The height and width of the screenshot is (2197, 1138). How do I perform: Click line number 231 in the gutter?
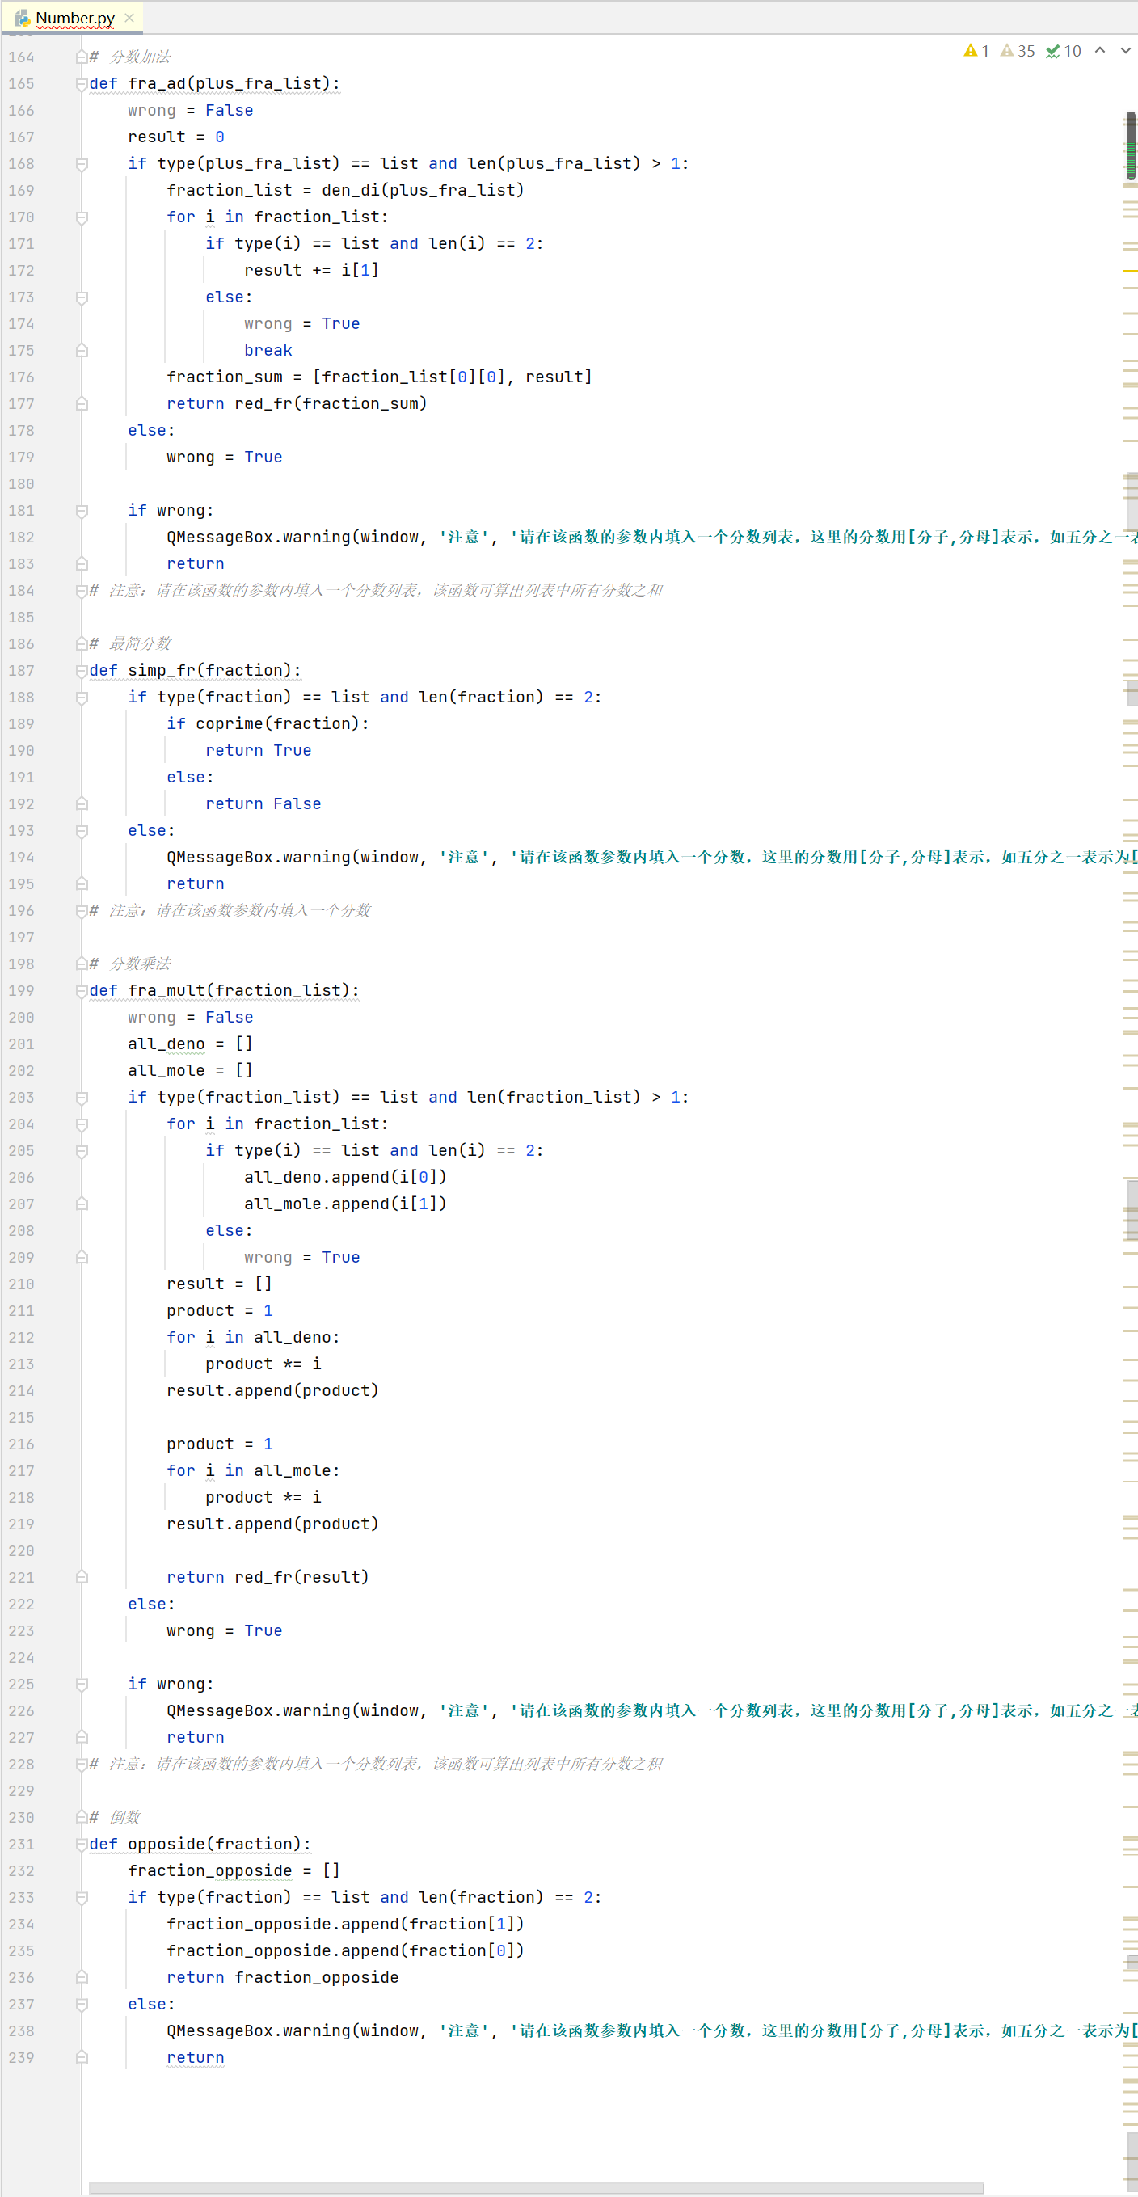21,1845
